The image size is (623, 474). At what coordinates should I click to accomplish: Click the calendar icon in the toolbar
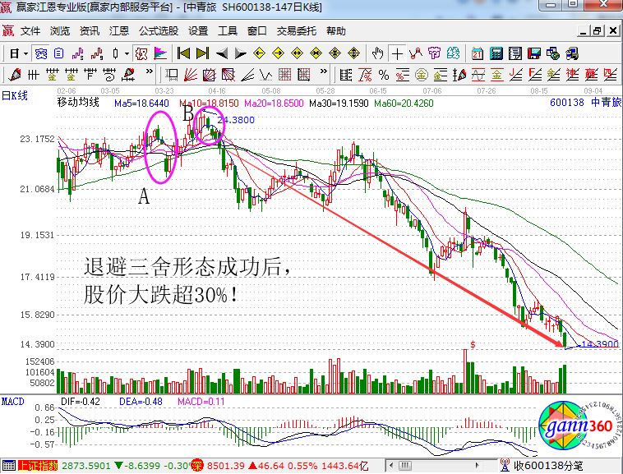point(478,53)
